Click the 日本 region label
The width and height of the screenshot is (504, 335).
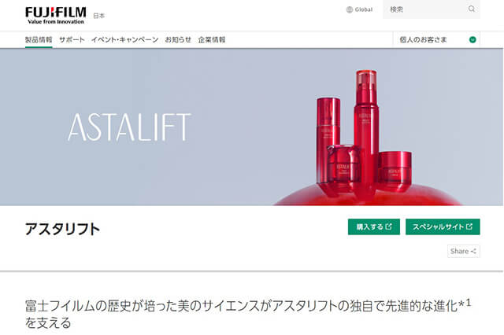(x=98, y=16)
